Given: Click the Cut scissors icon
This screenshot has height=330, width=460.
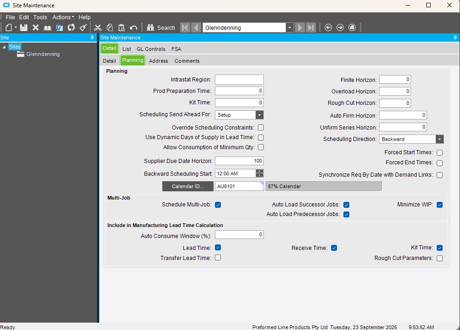Looking at the screenshot, I should click(98, 27).
